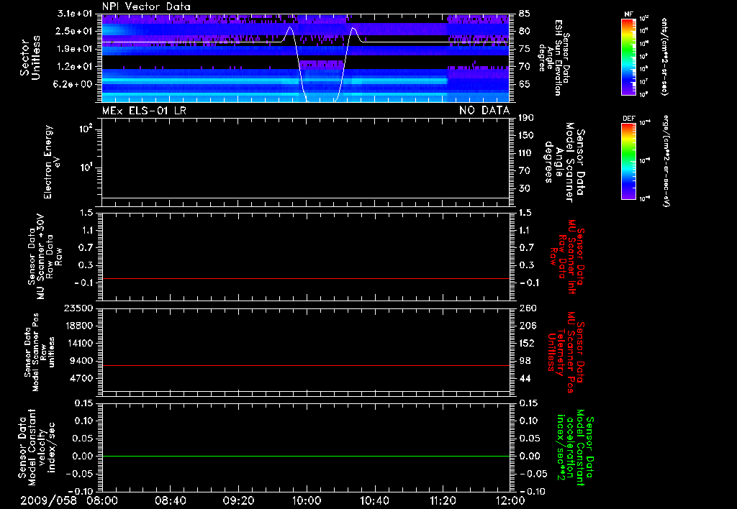Image resolution: width=737 pixels, height=509 pixels.
Task: Click the 10:00 time axis label
Action: (307, 500)
